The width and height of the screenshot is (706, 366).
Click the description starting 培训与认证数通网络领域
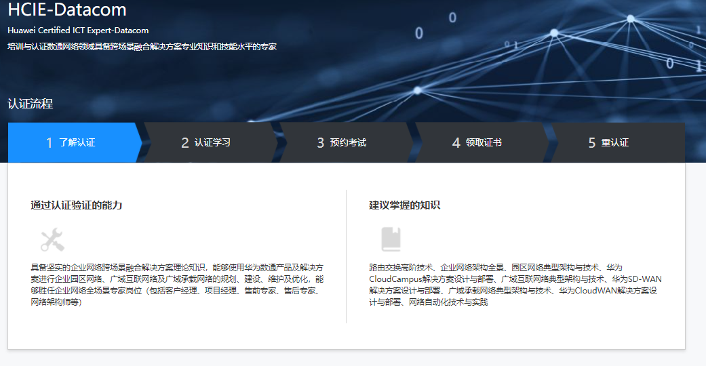[x=142, y=46]
